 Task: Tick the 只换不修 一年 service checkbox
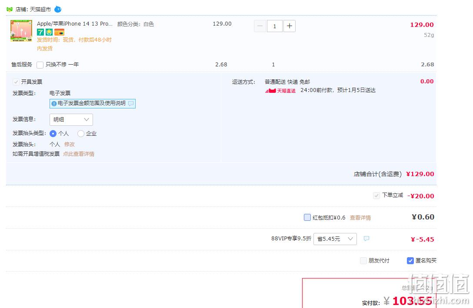[40, 65]
